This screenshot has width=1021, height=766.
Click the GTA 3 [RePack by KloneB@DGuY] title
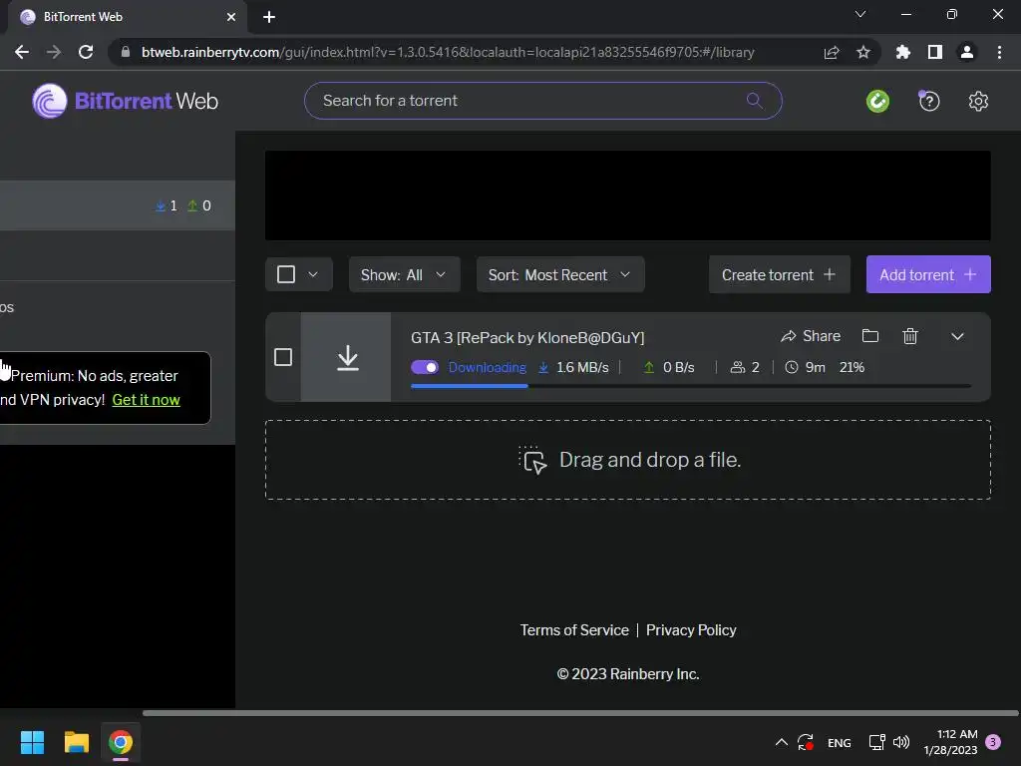[x=527, y=337]
